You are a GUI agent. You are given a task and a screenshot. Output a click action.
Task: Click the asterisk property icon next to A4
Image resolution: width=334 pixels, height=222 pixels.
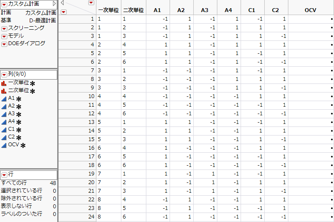click(19, 122)
